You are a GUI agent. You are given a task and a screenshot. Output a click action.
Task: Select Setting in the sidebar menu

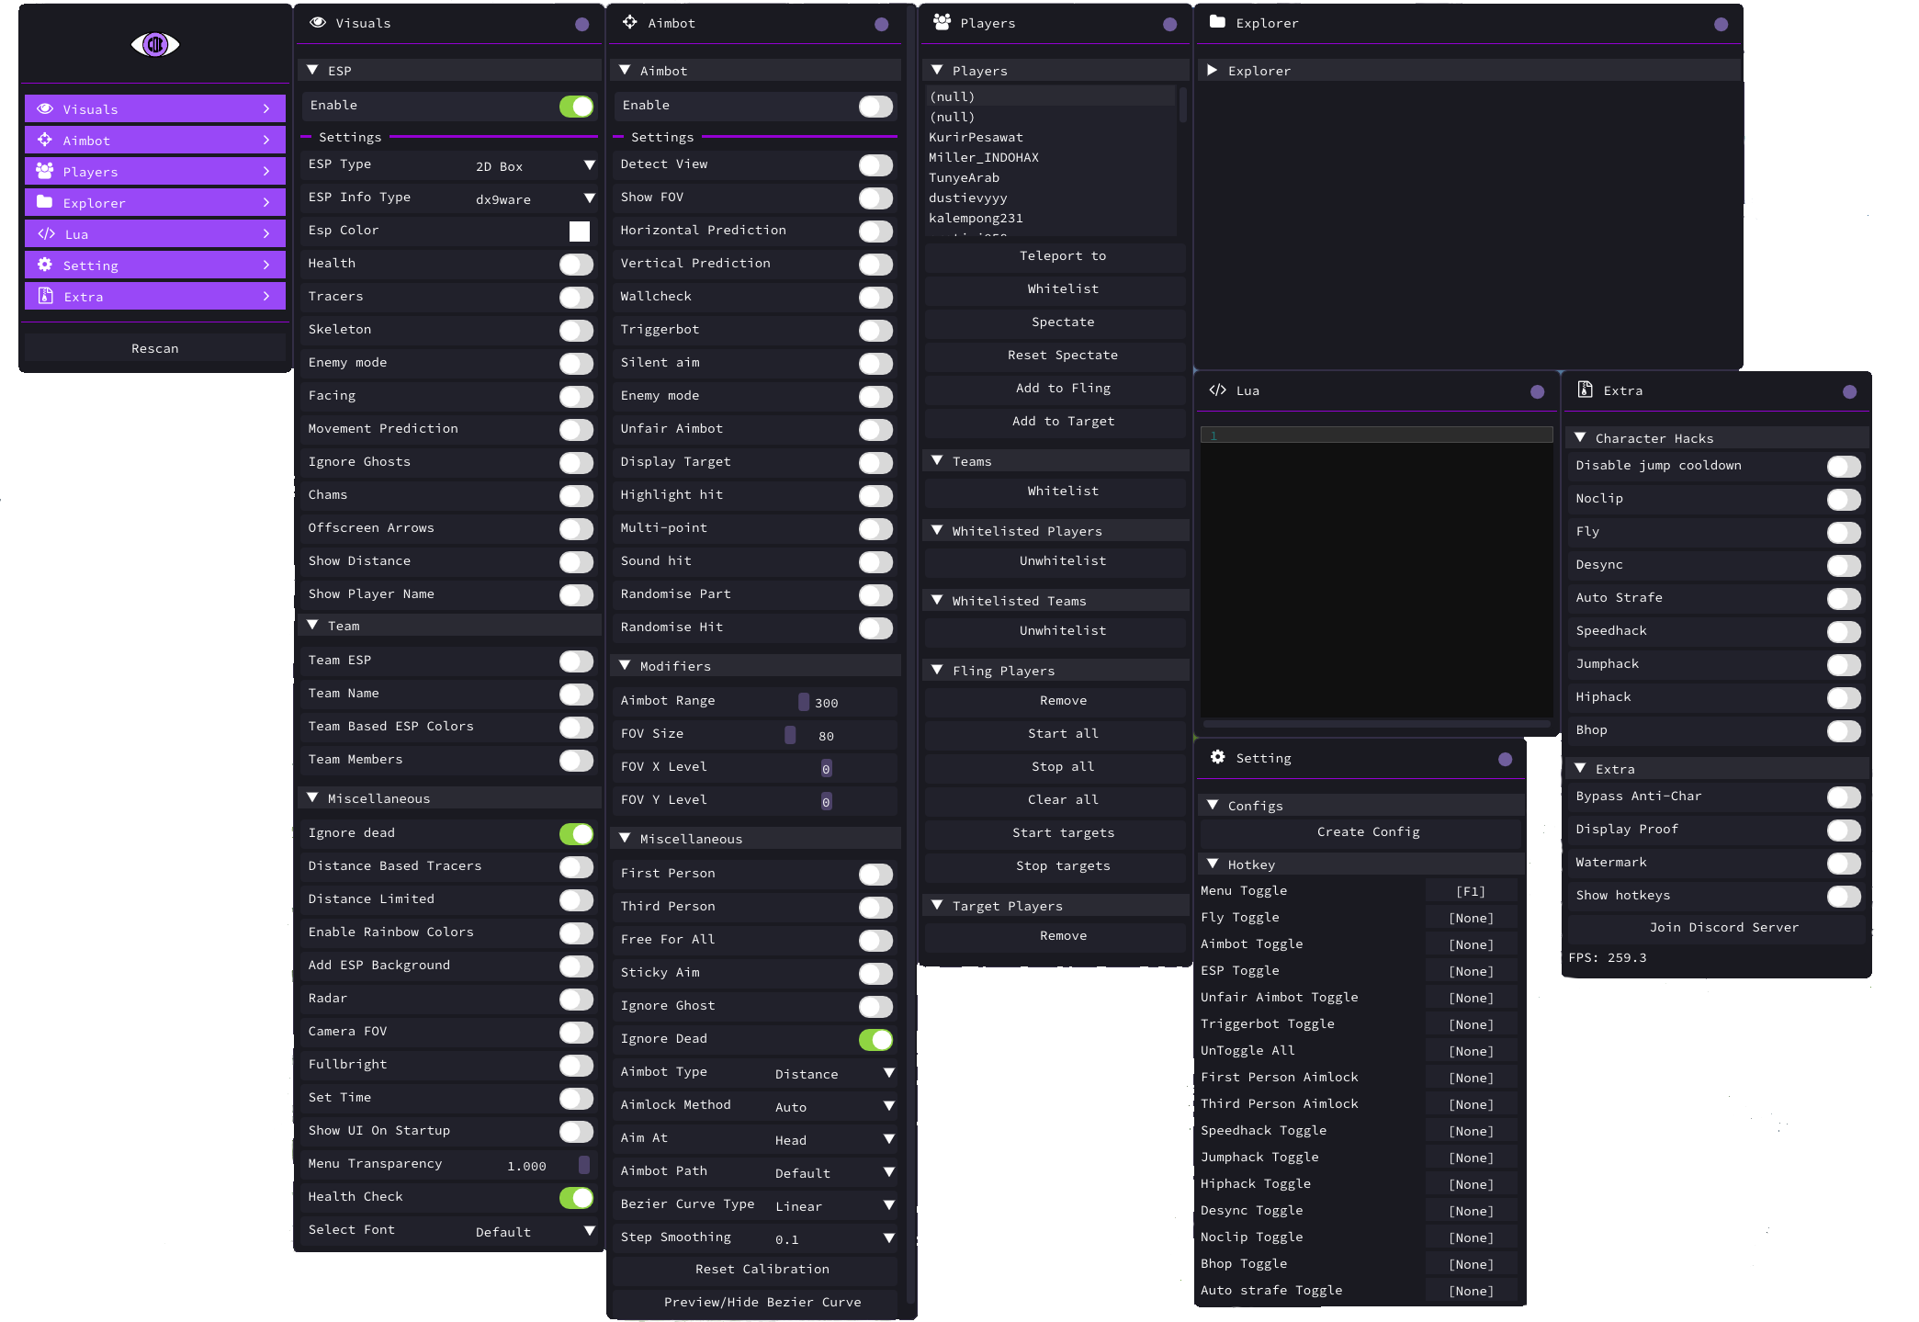[x=154, y=266]
